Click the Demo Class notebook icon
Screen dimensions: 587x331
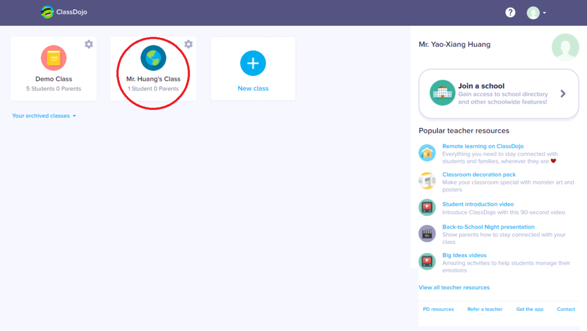[x=53, y=58]
